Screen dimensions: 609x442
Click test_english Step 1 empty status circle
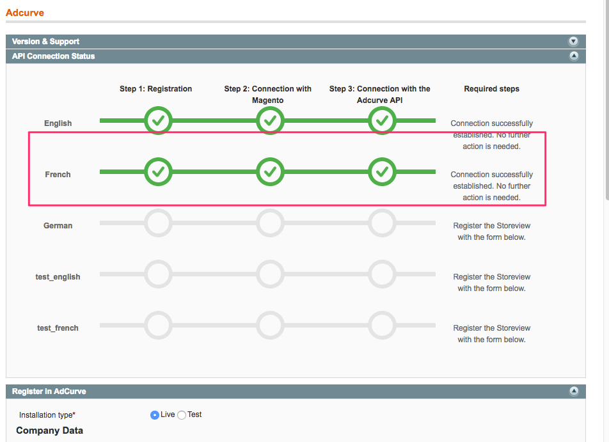pos(158,274)
